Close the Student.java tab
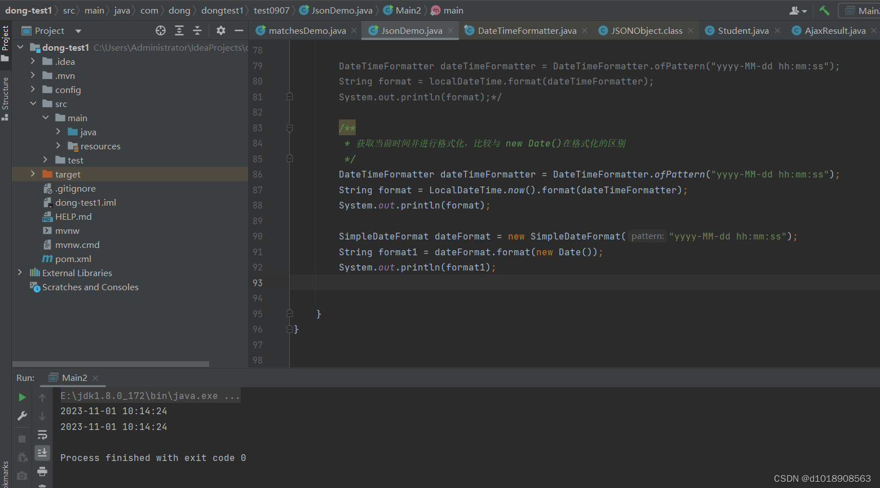880x488 pixels. coord(777,30)
